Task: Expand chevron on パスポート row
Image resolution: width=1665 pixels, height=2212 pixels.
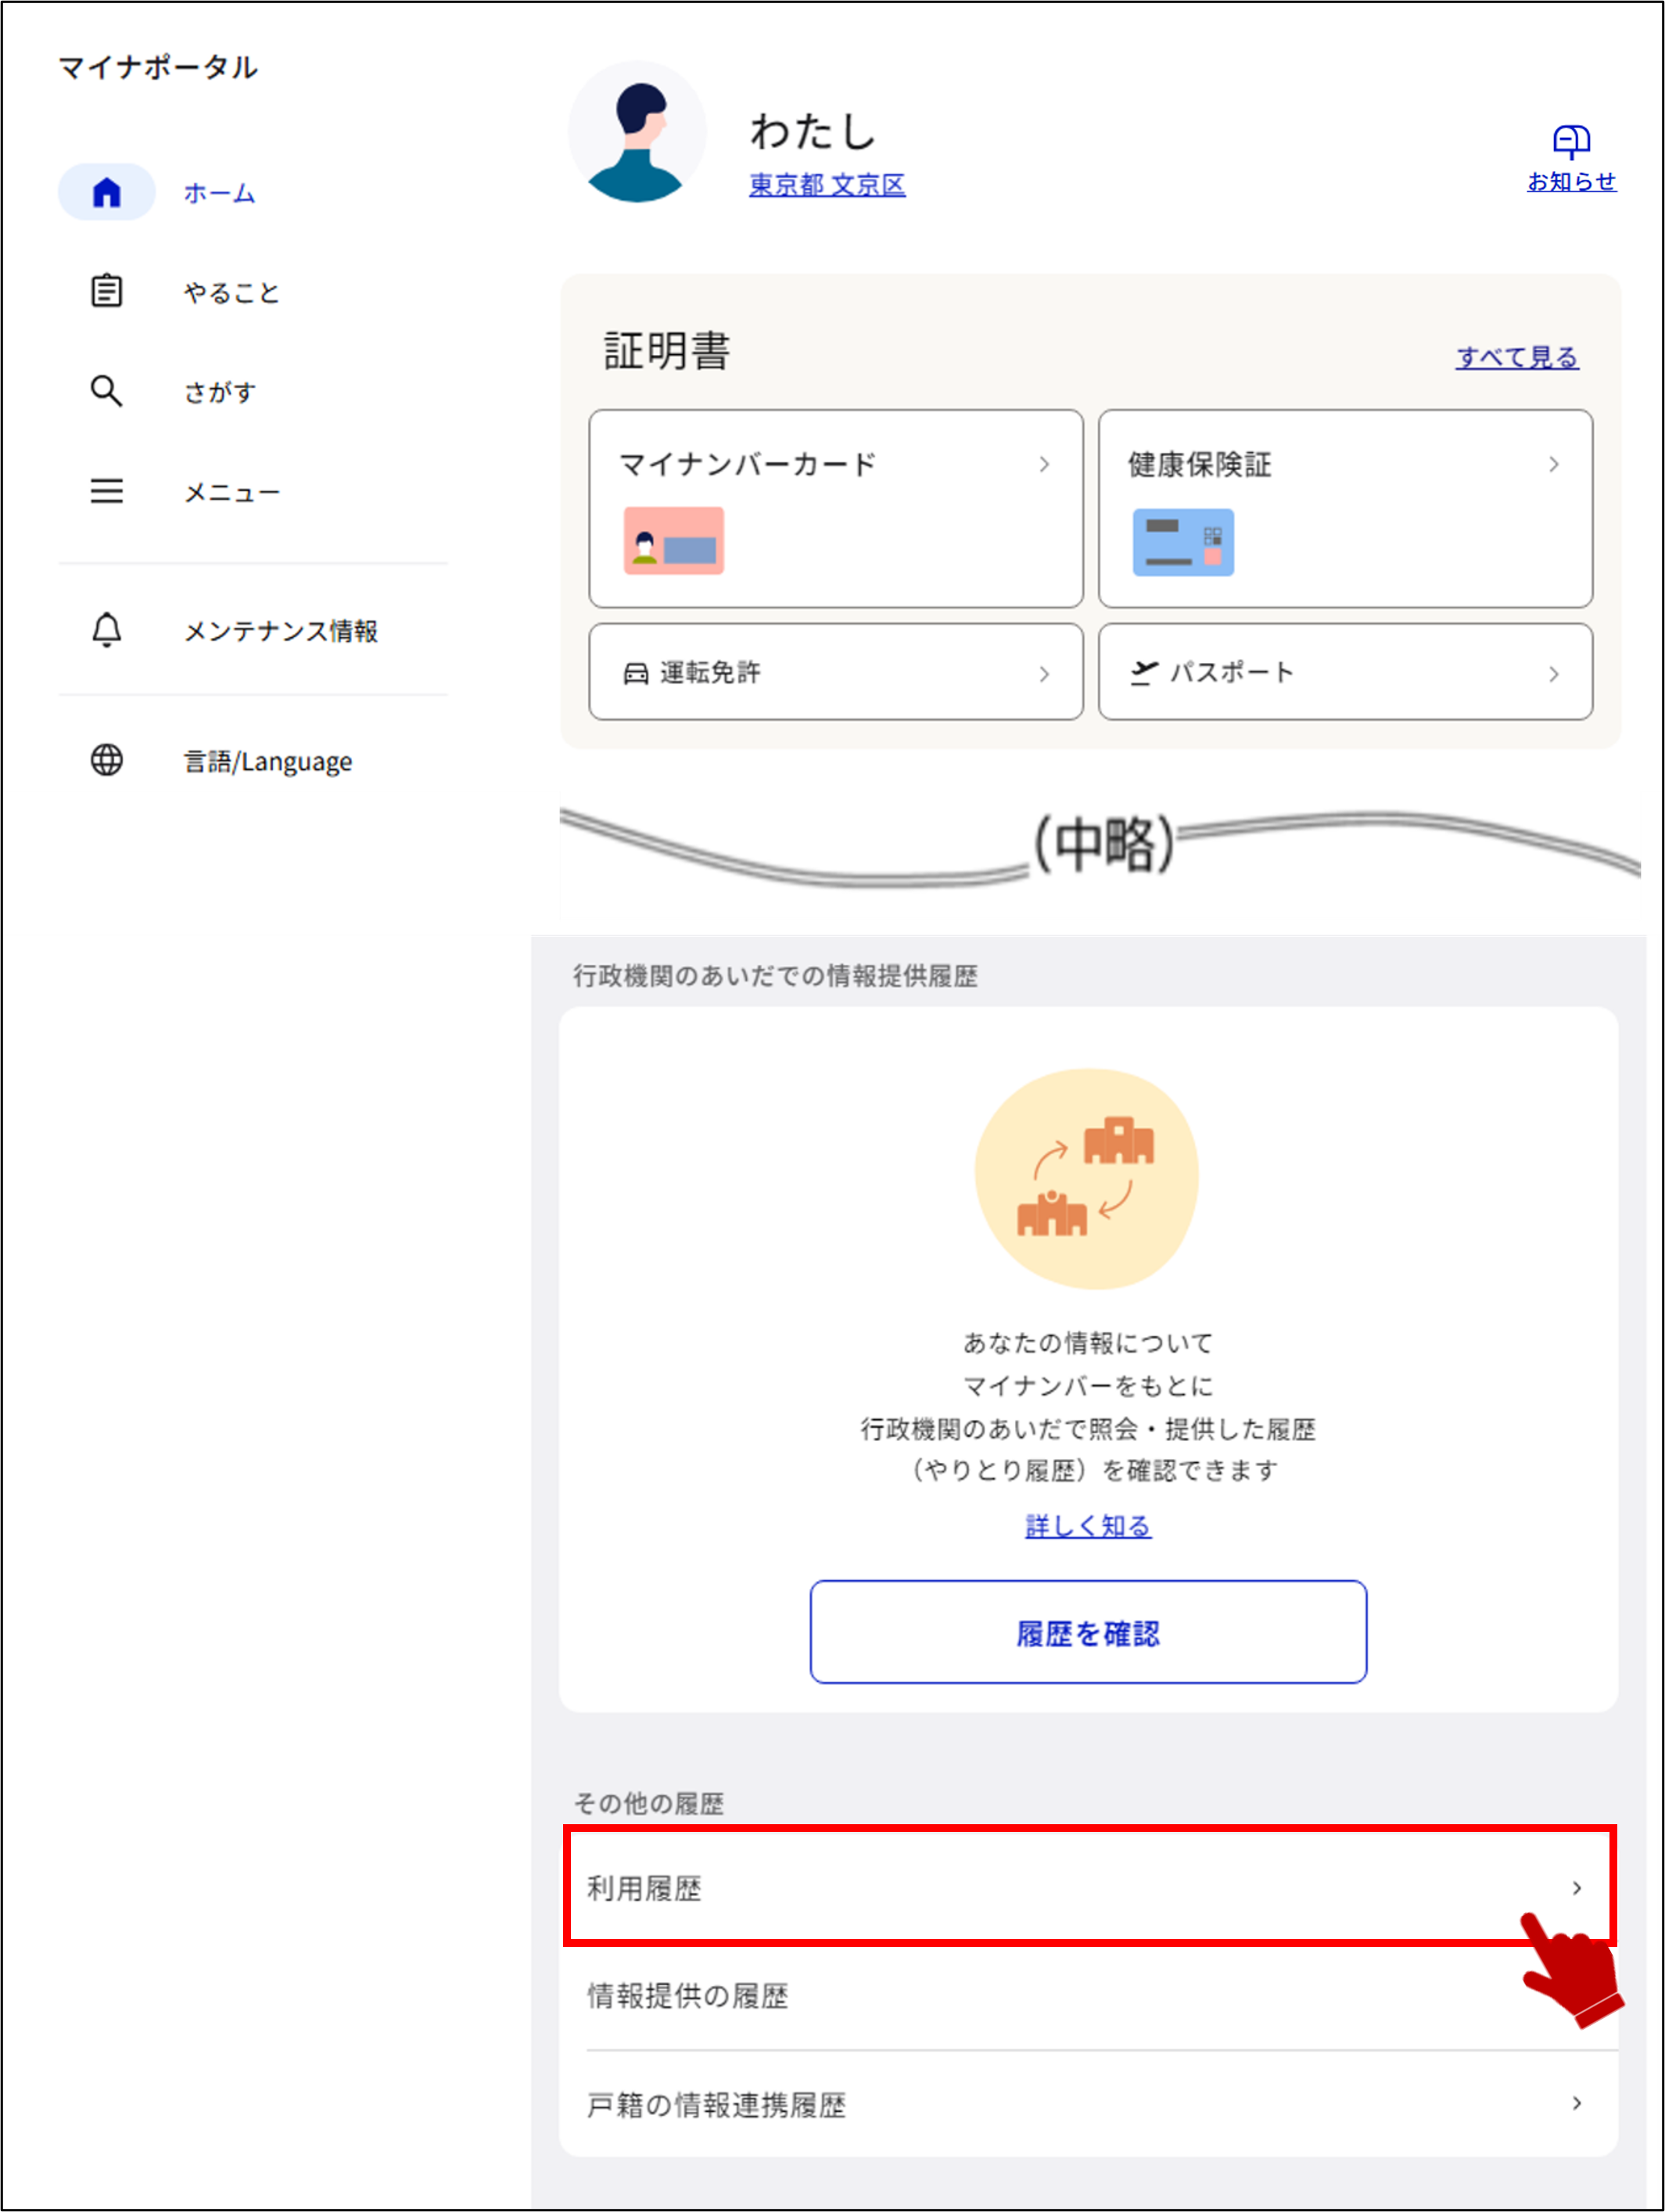Action: 1553,674
